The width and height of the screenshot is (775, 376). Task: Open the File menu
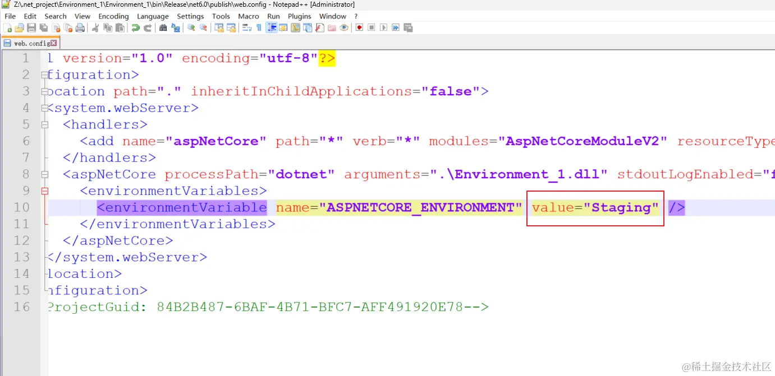coord(10,16)
